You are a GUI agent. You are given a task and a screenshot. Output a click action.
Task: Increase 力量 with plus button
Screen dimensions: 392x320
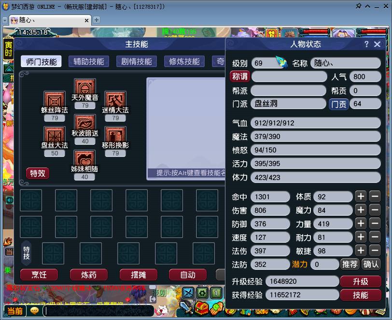[x=361, y=223]
